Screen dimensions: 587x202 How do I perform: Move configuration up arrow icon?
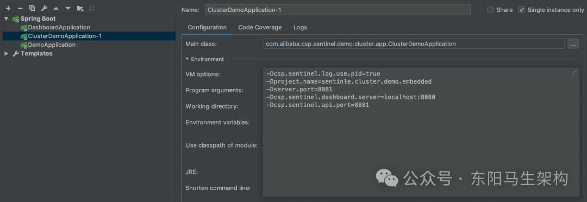pyautogui.click(x=56, y=8)
